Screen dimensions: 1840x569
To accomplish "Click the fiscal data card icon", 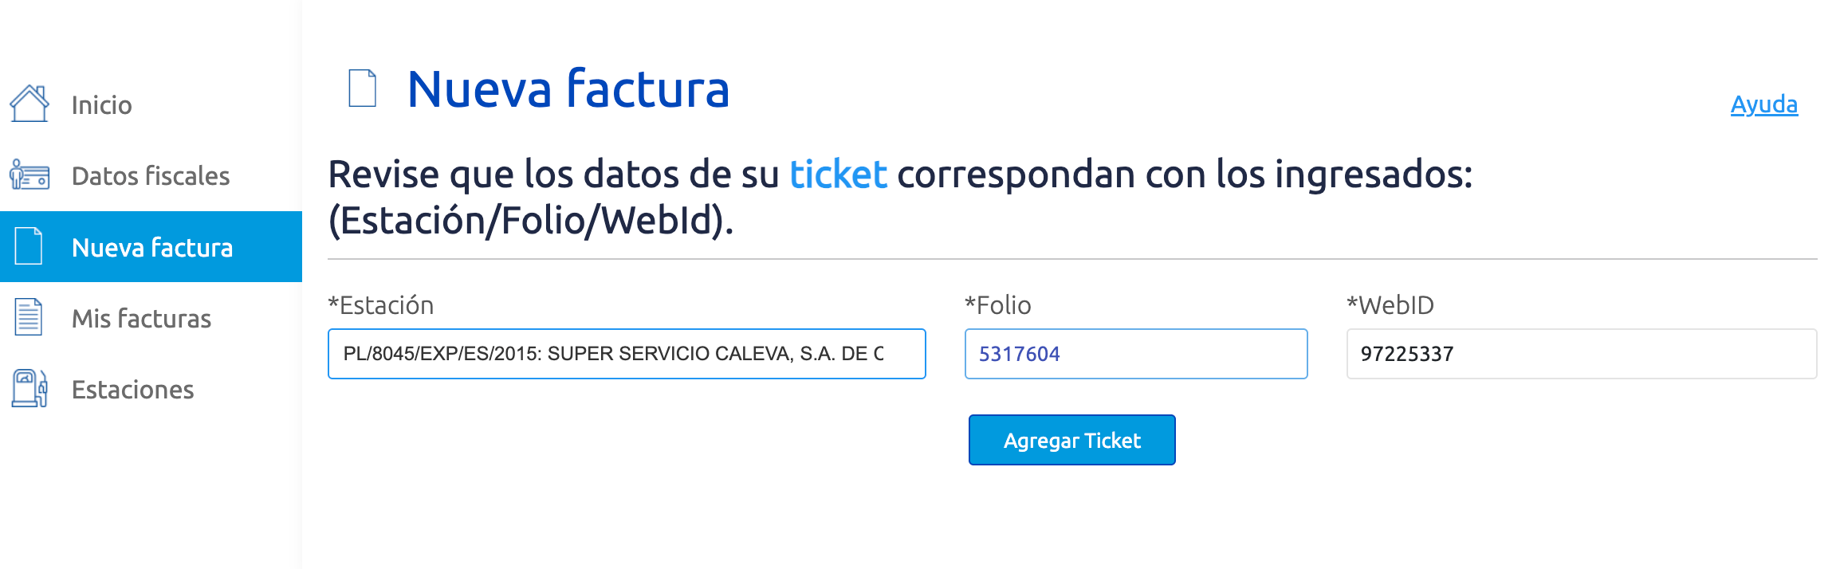I will coord(29,175).
